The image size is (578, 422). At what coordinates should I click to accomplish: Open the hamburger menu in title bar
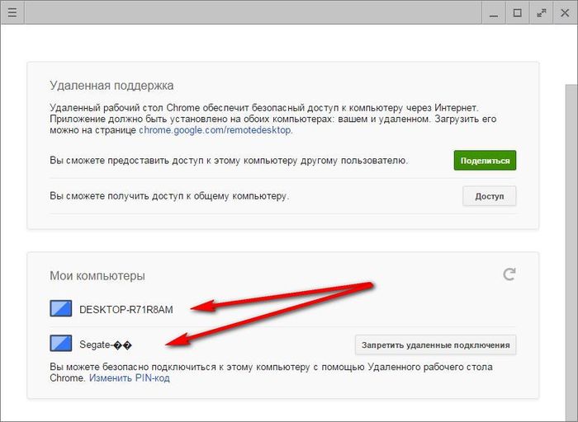(12, 12)
